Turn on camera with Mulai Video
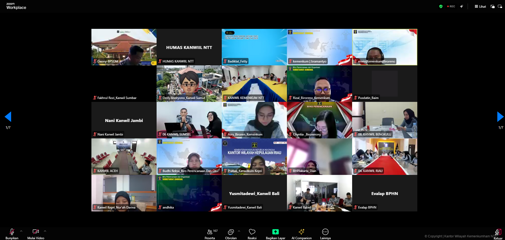Image resolution: width=505 pixels, height=240 pixels. pyautogui.click(x=36, y=234)
